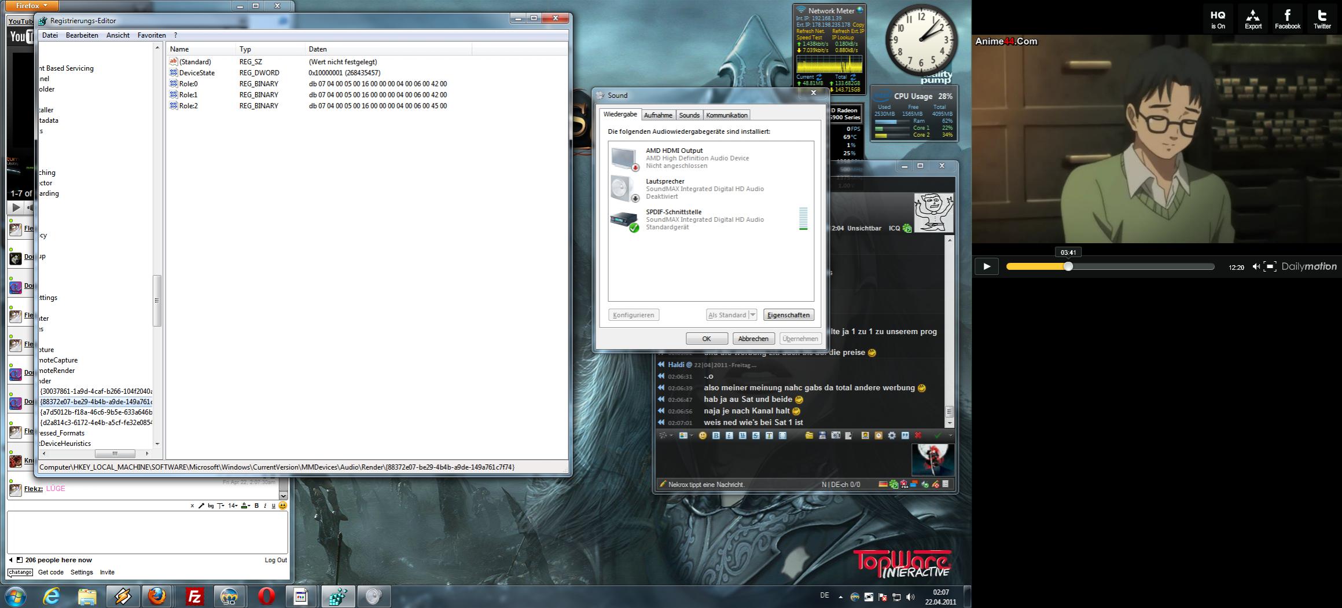The height and width of the screenshot is (608, 1342).
Task: Log out of the Chatango chat
Action: 275,560
